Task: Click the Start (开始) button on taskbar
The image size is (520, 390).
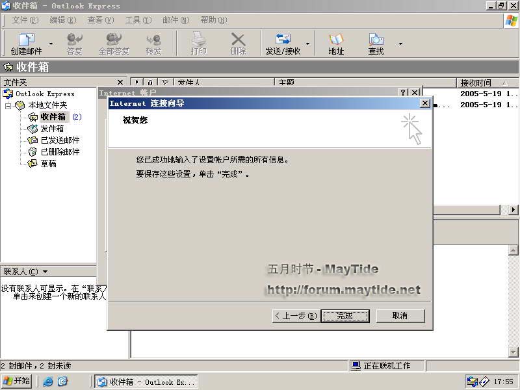Action: pyautogui.click(x=17, y=381)
